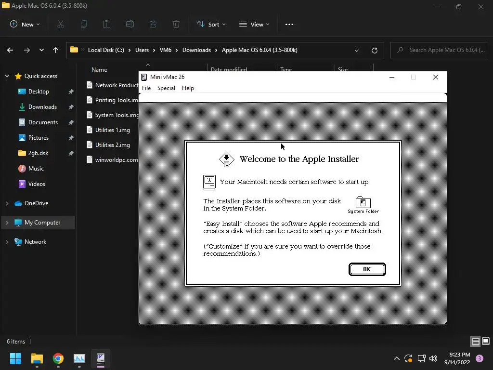Select the Printing Tools.img file
Image resolution: width=493 pixels, height=370 pixels.
click(x=112, y=100)
